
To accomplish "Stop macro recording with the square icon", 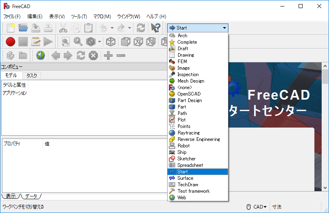I will 23,42.
